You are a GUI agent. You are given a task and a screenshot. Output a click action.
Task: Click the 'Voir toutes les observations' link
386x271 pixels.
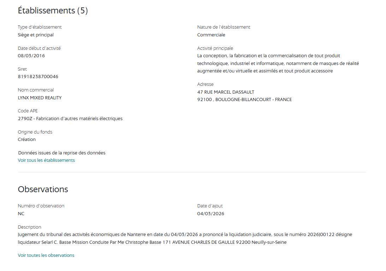[x=46, y=255]
